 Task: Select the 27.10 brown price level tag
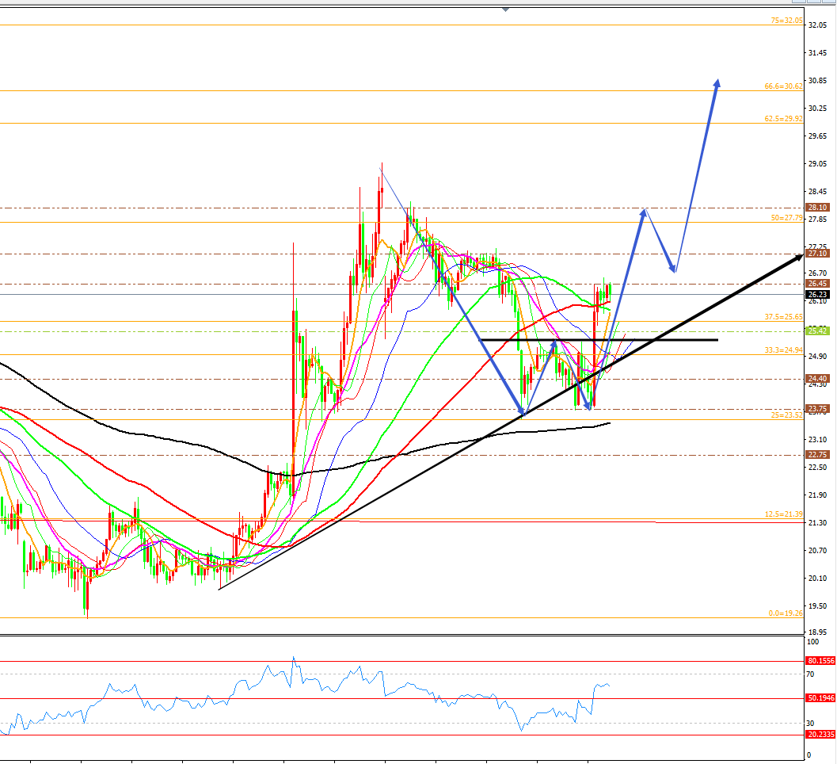pyautogui.click(x=817, y=254)
